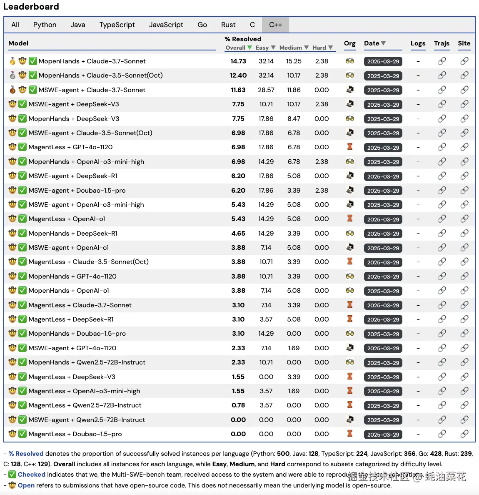Sort leaderboard by Date
The image size is (479, 495).
click(375, 43)
